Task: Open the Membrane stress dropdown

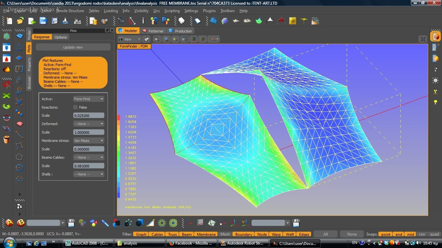Action: coord(88,141)
